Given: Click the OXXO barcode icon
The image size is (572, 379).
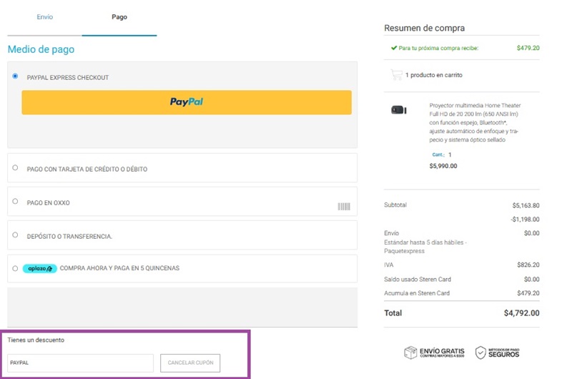Looking at the screenshot, I should (x=344, y=207).
